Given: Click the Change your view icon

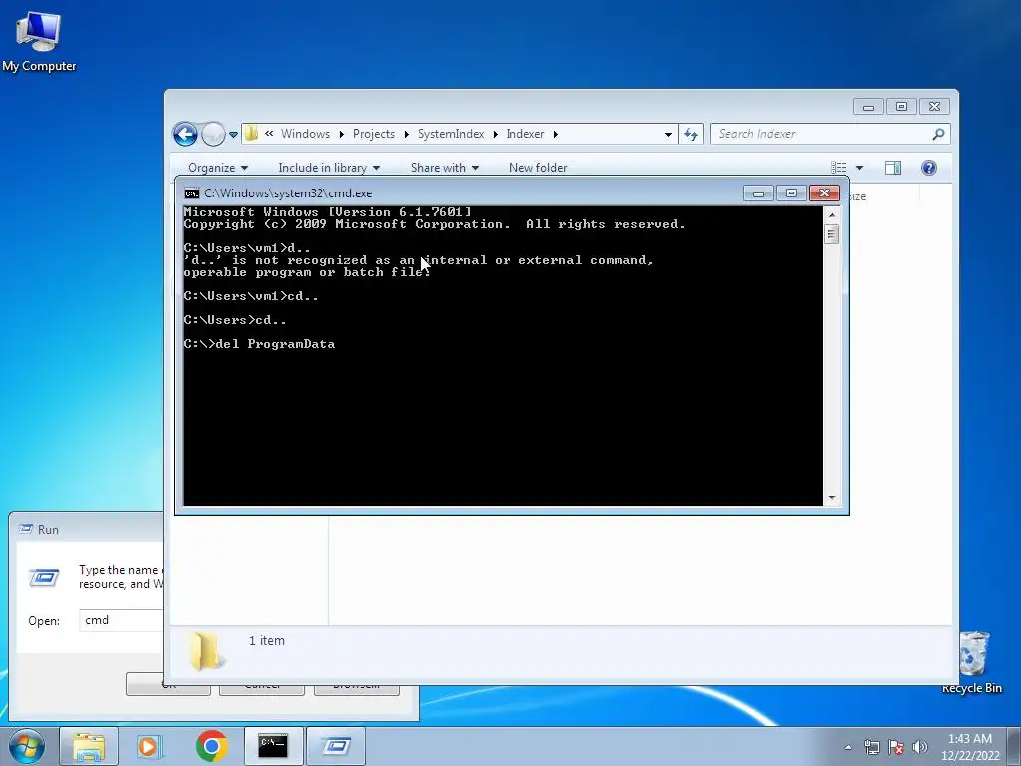Looking at the screenshot, I should click(x=839, y=168).
